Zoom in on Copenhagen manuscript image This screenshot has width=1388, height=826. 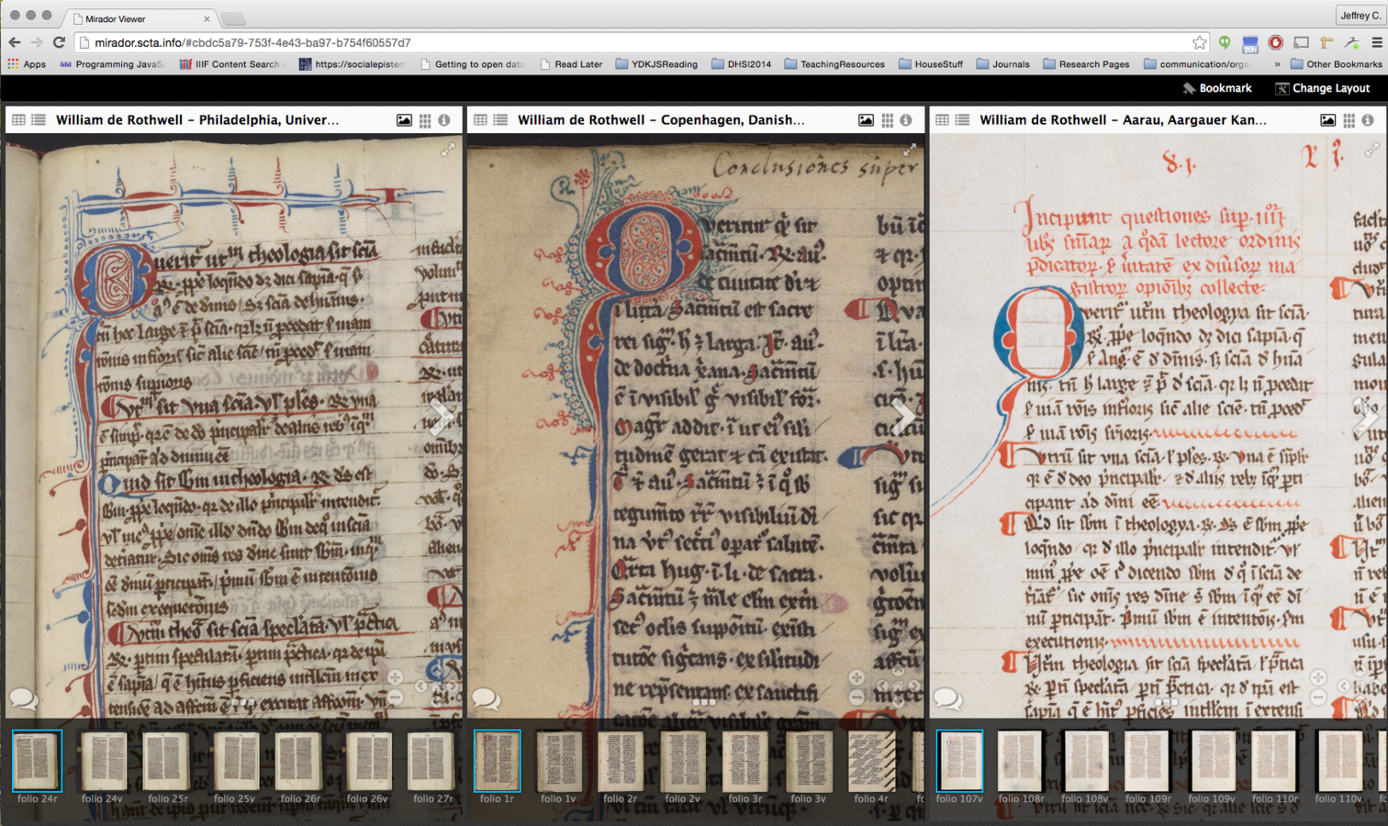[x=856, y=677]
